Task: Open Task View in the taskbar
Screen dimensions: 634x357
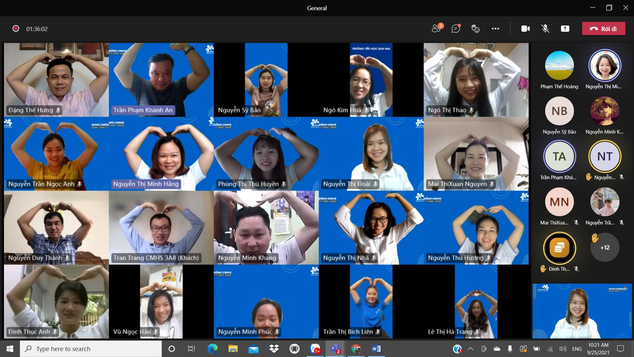Action: (191, 349)
